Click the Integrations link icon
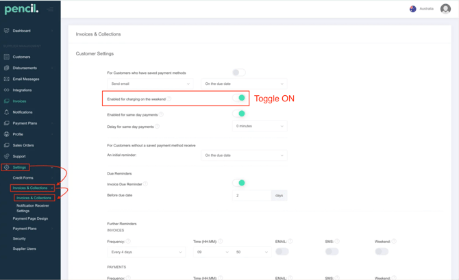The width and height of the screenshot is (459, 280). point(7,90)
